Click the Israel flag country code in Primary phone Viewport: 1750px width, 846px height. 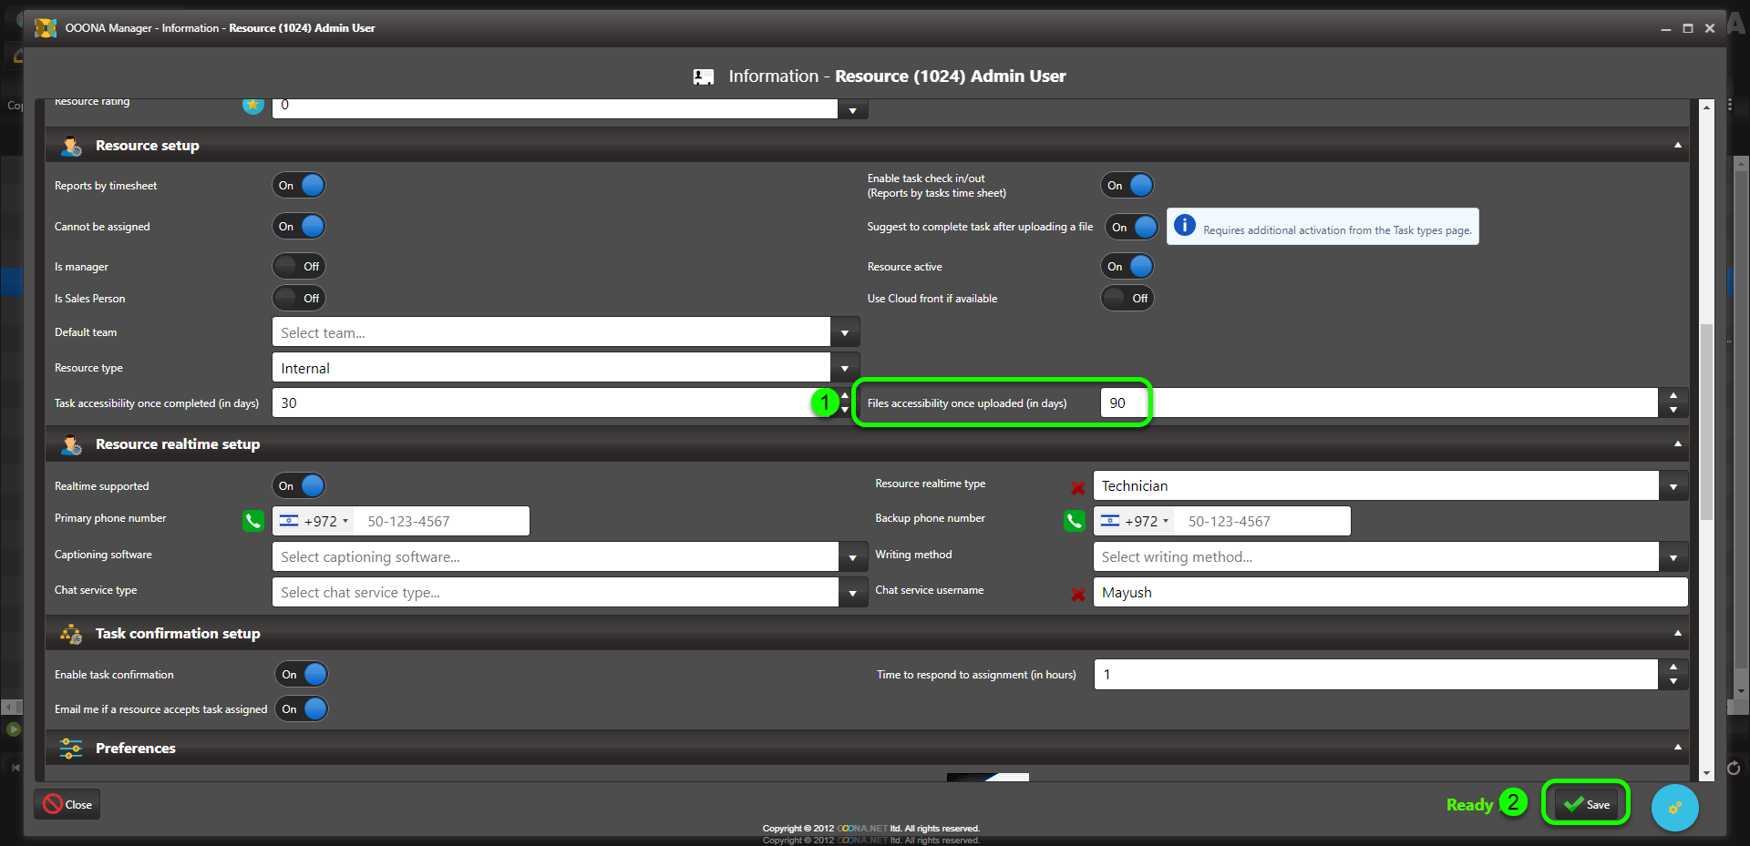[x=314, y=521]
